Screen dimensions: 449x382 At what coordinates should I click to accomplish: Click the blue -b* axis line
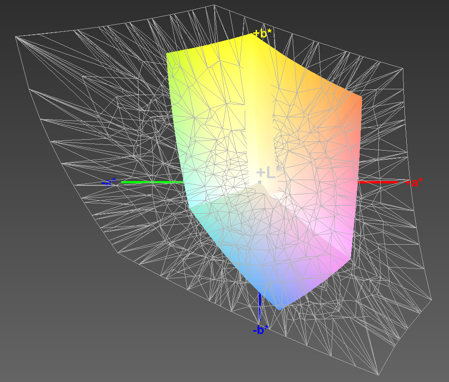[x=260, y=306]
